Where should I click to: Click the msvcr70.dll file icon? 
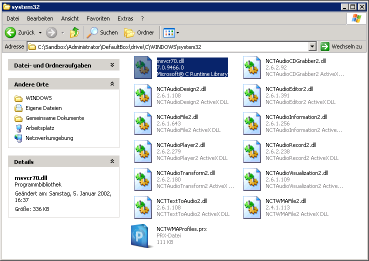[143, 67]
